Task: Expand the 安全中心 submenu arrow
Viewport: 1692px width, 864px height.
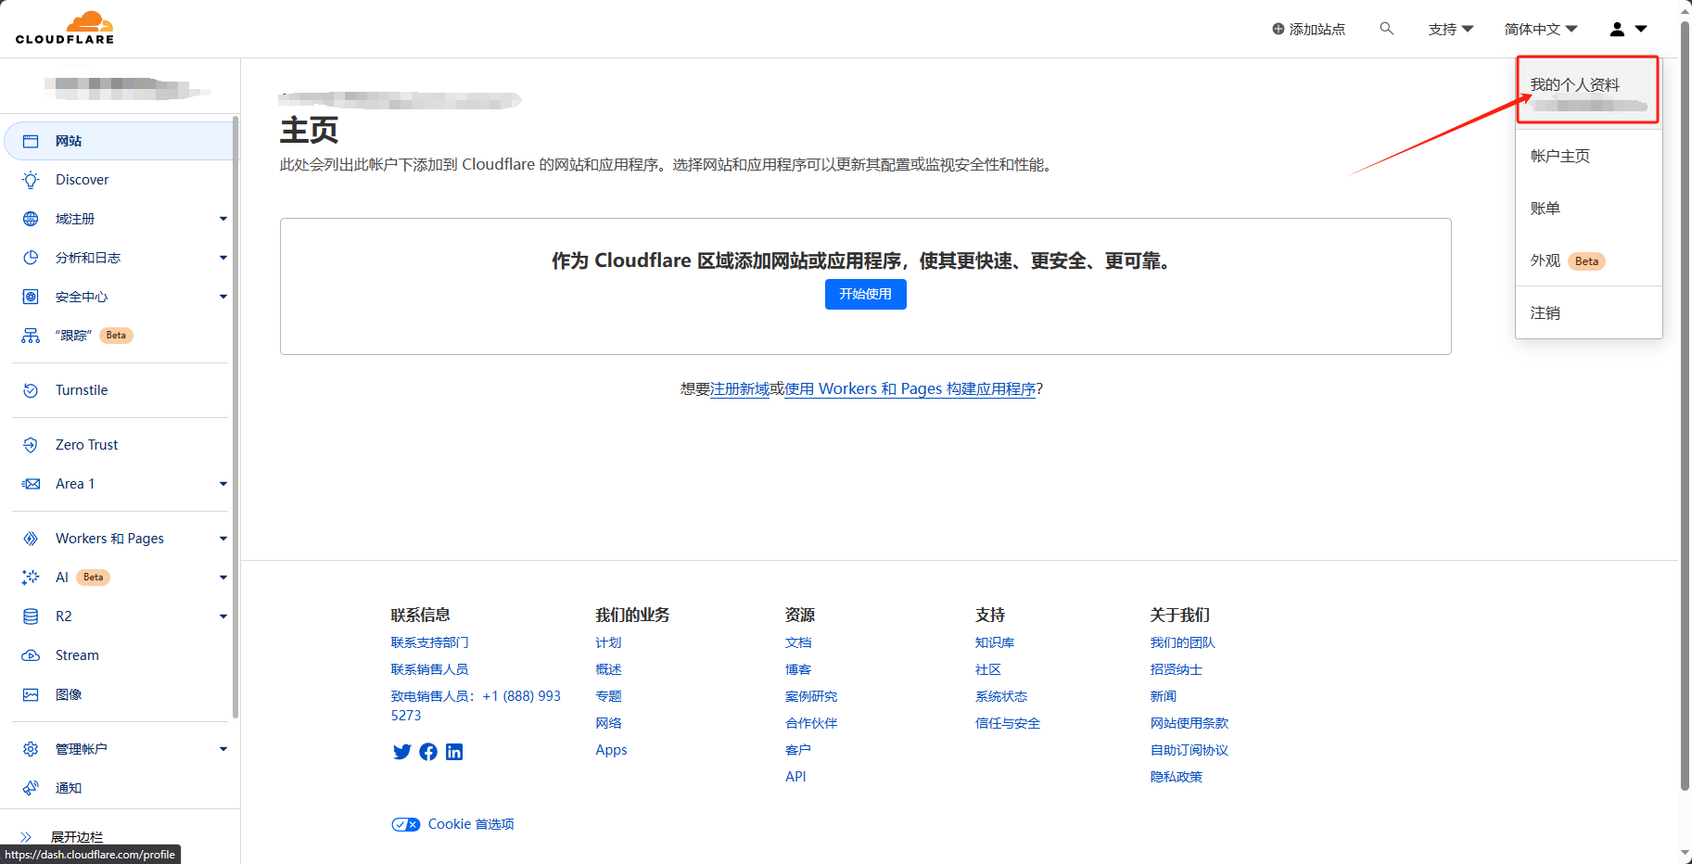Action: pyautogui.click(x=223, y=297)
